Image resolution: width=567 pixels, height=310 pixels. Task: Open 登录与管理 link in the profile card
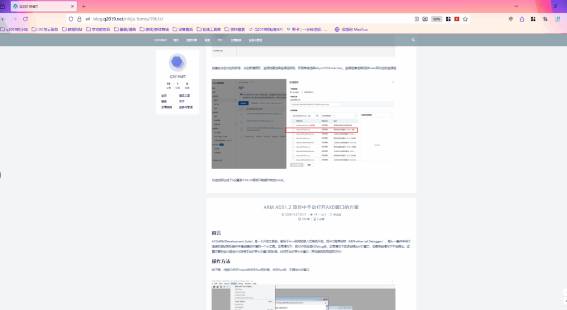point(186,107)
